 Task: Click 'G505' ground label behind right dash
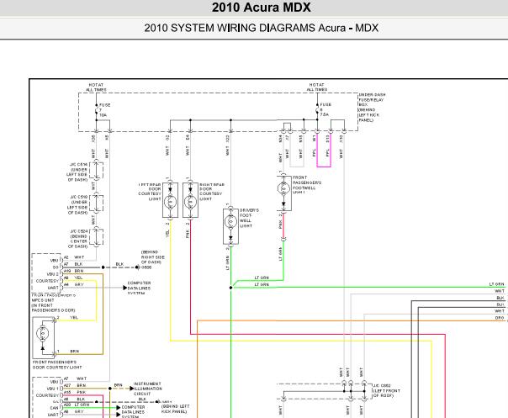coord(146,267)
